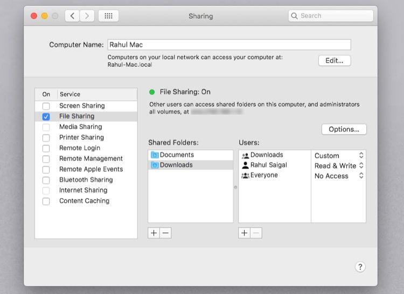
Task: Open the help question mark button
Action: [360, 267]
